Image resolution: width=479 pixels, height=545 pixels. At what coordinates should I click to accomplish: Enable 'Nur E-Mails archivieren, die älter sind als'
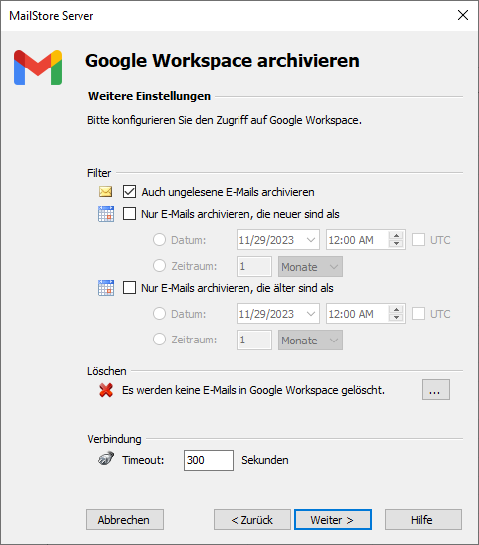point(129,288)
